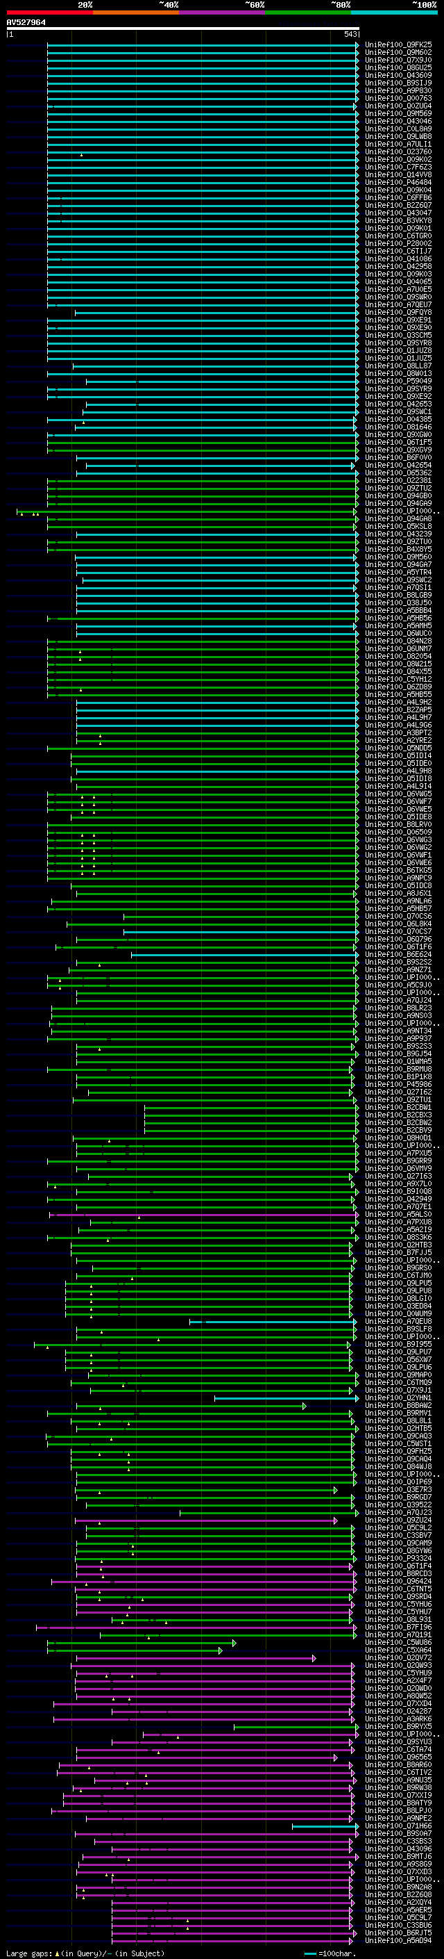Screen dimensions: 444x1959
Task: Select hit UniRef100_B2CBV9
Action: tap(398, 1130)
